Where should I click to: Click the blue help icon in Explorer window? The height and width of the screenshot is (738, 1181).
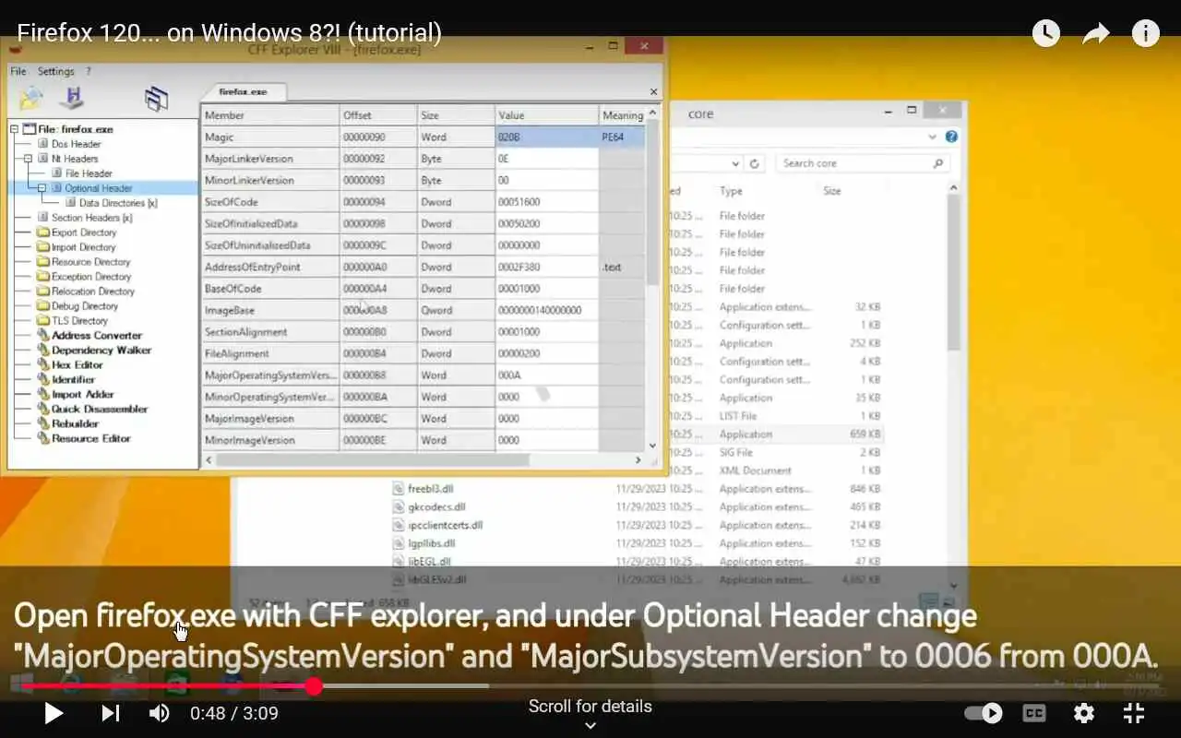(951, 137)
